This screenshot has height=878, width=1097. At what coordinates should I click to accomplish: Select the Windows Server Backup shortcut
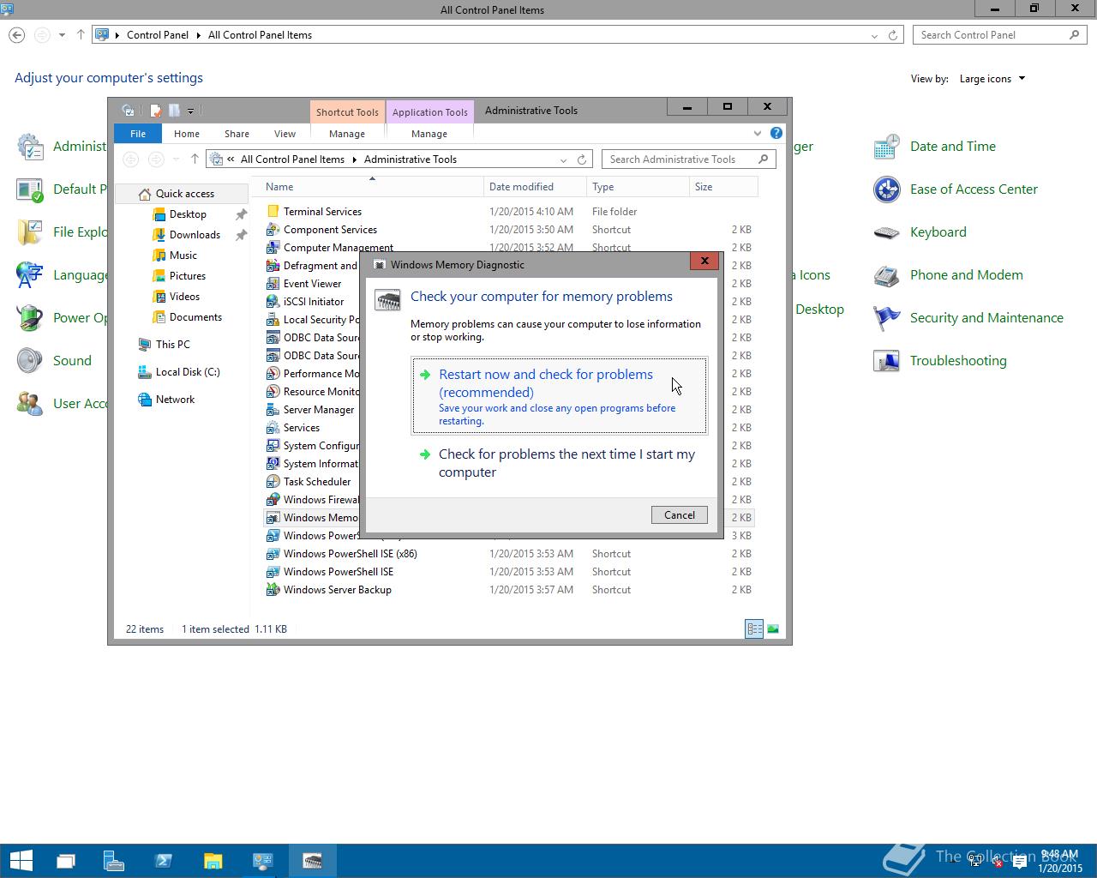[509, 590]
